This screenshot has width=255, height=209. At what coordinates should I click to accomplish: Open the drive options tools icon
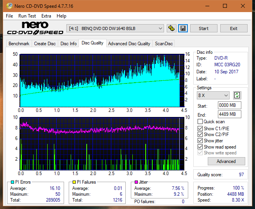tap(171, 28)
